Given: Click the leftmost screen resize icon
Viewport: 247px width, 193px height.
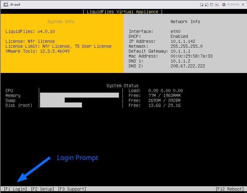Looking at the screenshot, I should coord(202,4).
